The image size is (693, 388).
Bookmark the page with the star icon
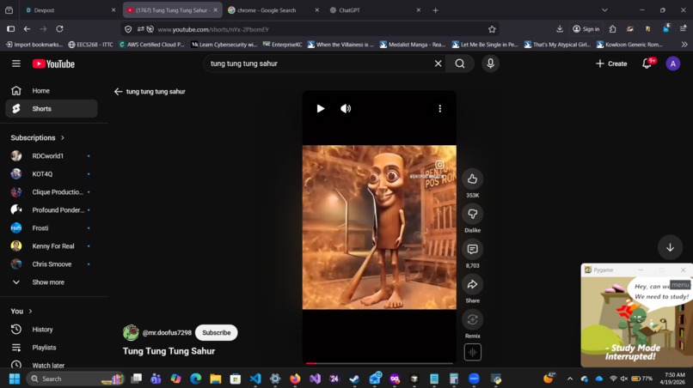pyautogui.click(x=492, y=29)
